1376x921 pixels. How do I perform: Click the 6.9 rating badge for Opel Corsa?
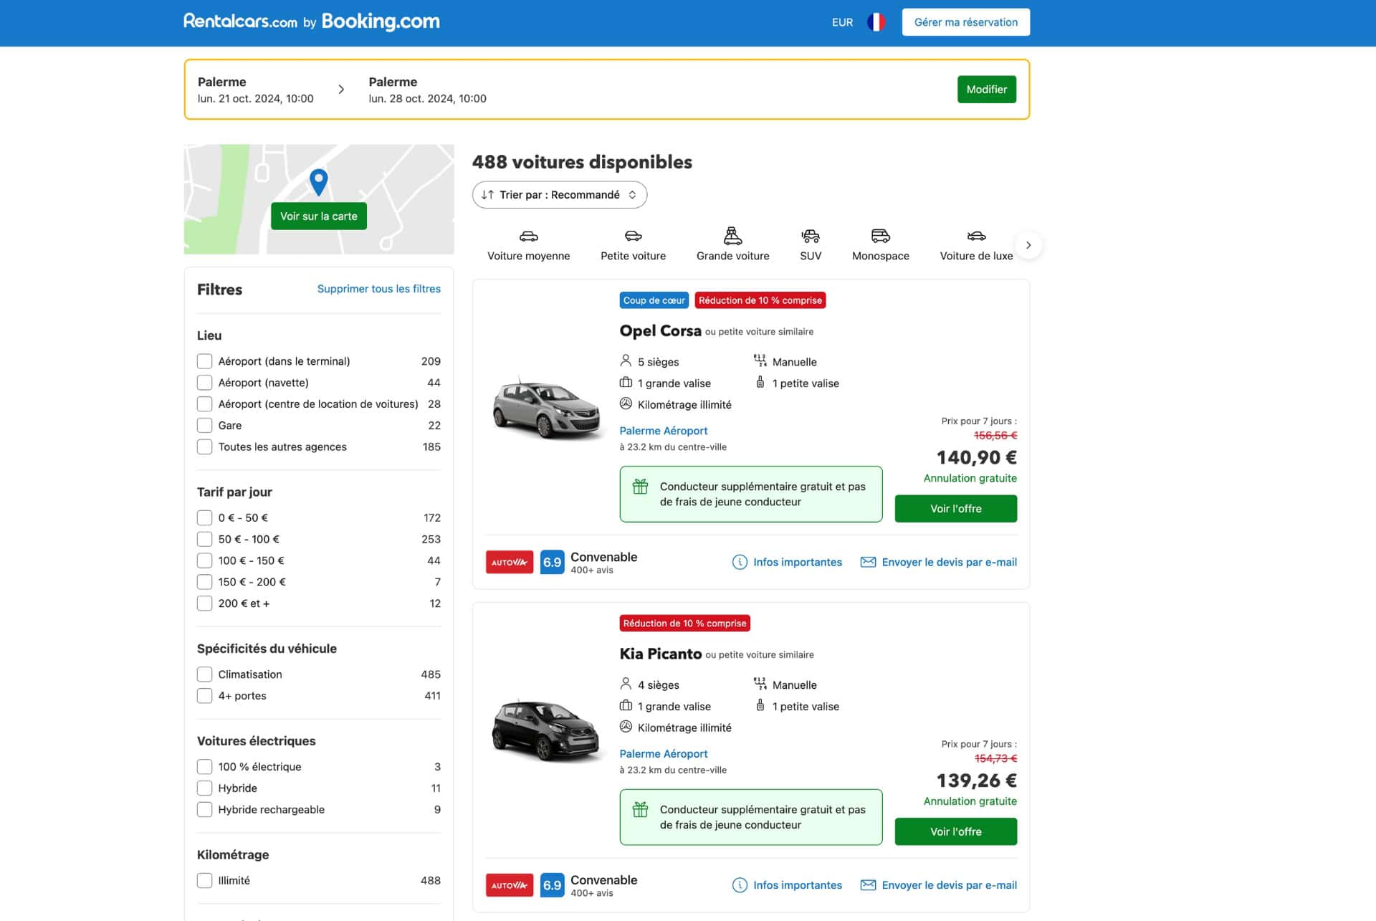[552, 562]
